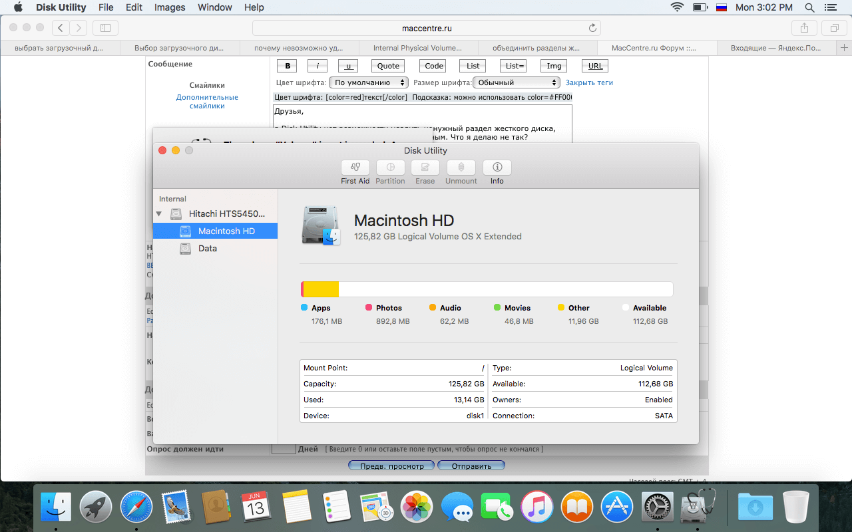The height and width of the screenshot is (532, 852).
Task: Click the Partition toolbar icon
Action: click(390, 168)
